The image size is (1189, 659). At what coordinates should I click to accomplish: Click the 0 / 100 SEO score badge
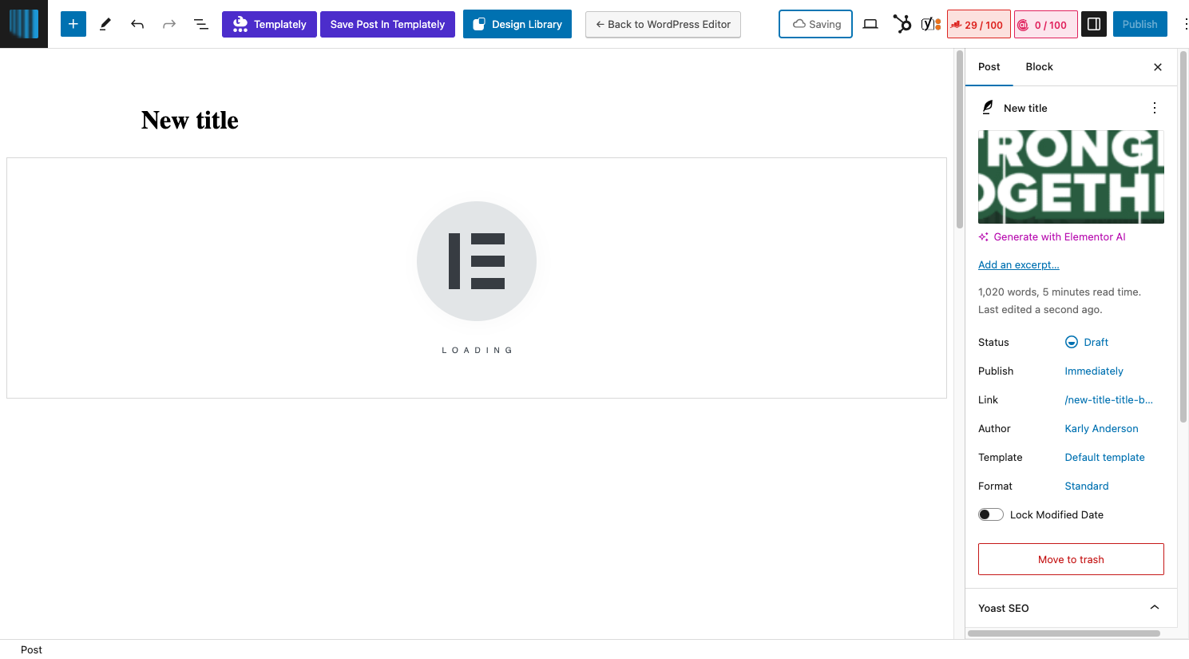(1046, 24)
